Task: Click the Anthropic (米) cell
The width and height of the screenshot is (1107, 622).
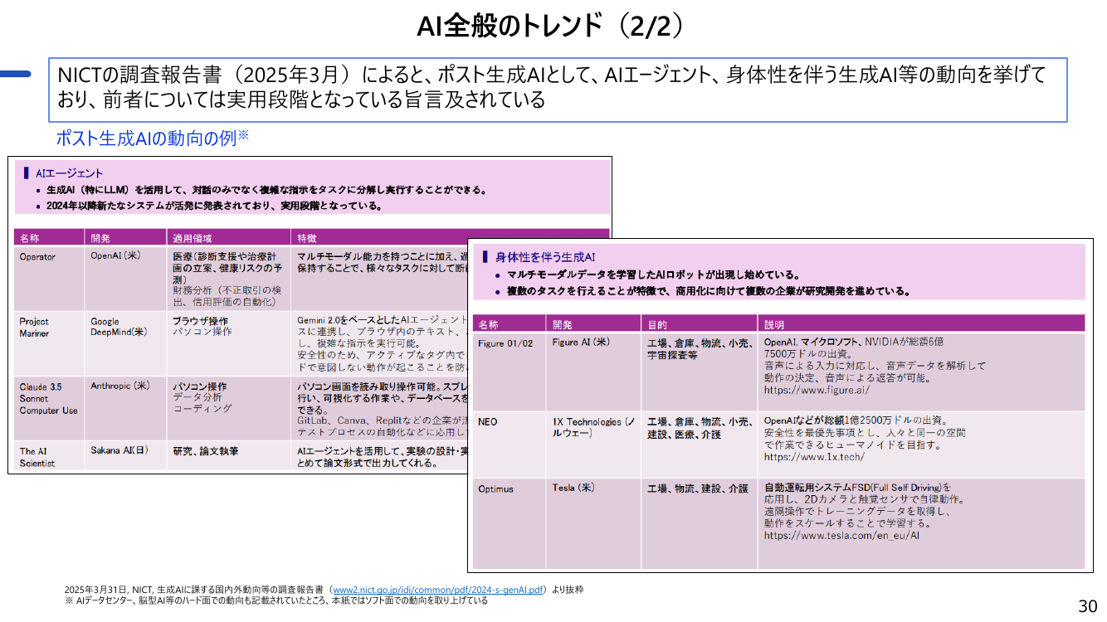Action: click(126, 408)
